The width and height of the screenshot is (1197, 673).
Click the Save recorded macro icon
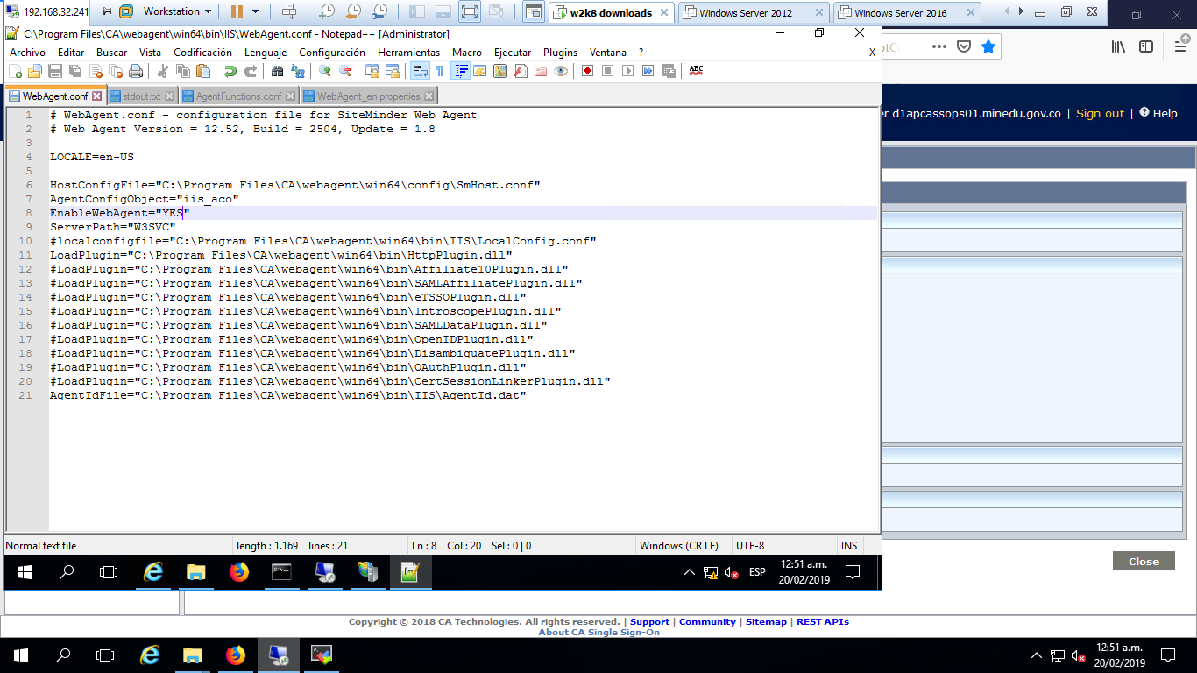point(669,71)
